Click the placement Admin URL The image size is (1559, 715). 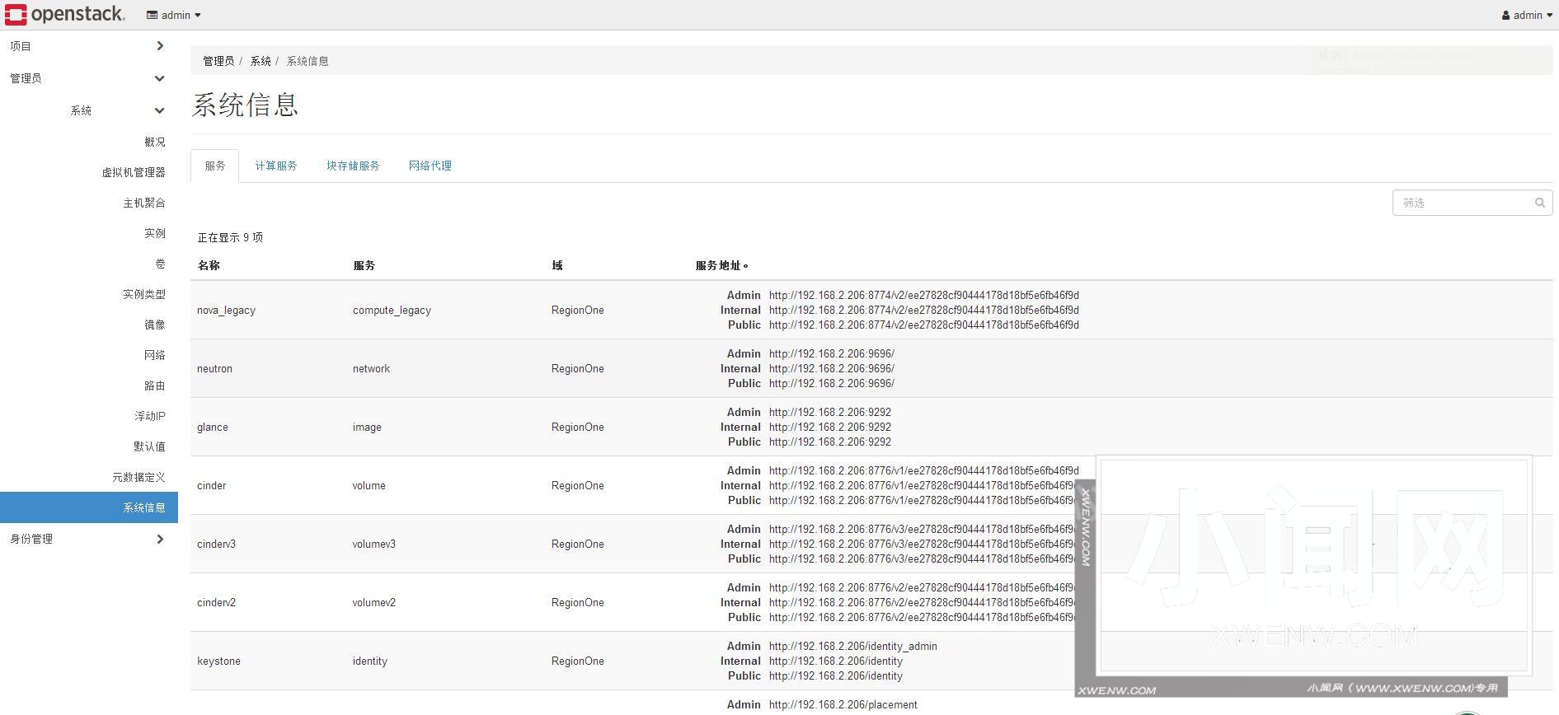(843, 705)
